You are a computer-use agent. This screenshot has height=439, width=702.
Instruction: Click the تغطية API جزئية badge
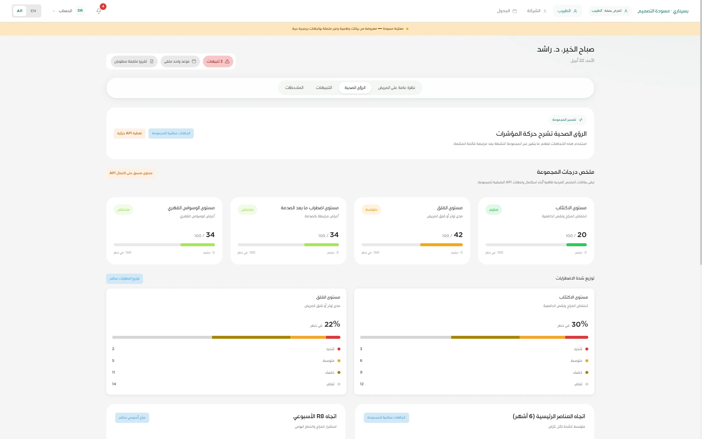tap(129, 134)
